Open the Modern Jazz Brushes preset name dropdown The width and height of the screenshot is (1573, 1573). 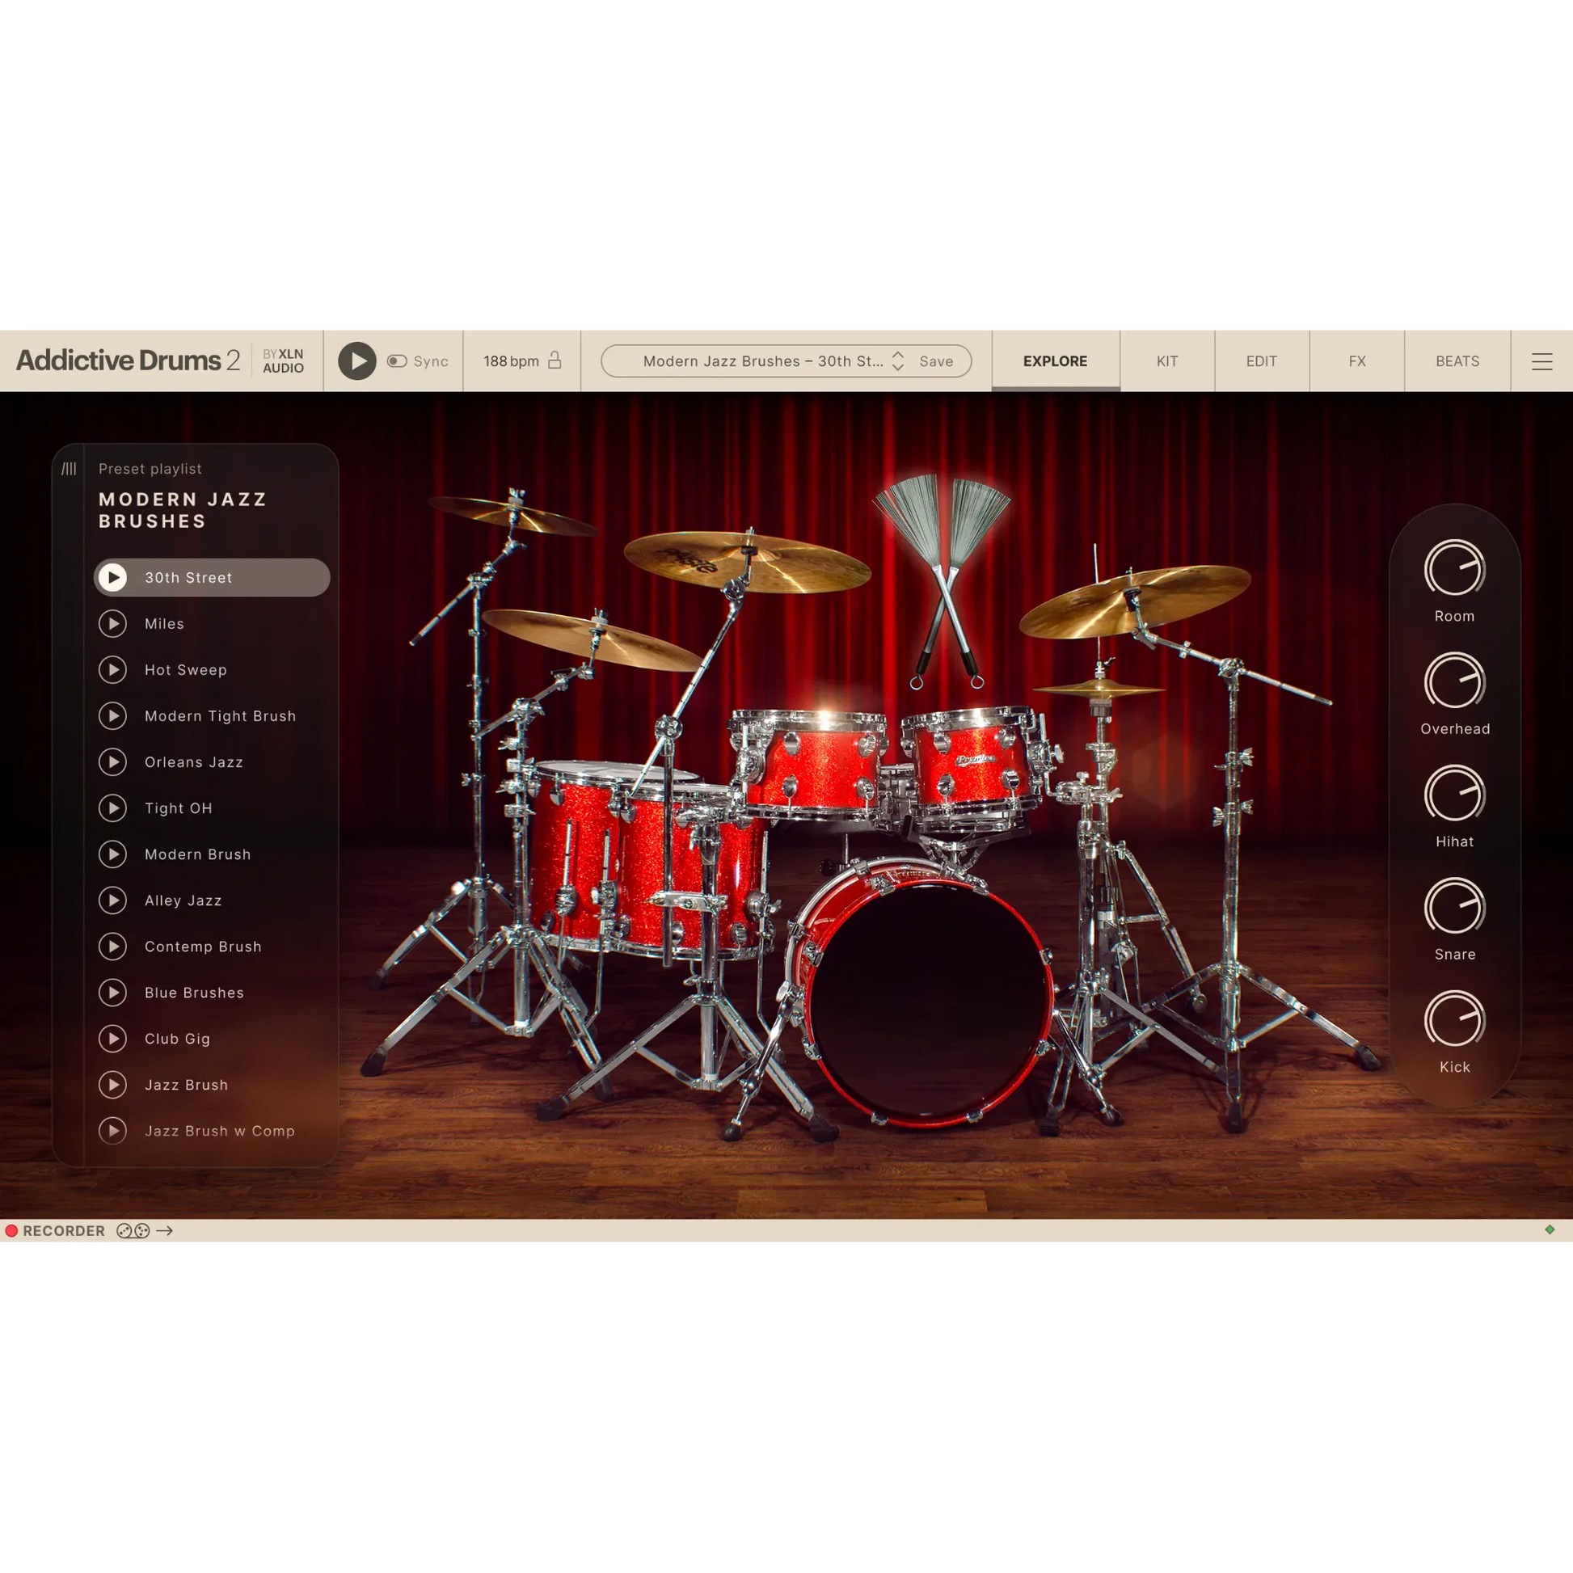click(762, 361)
